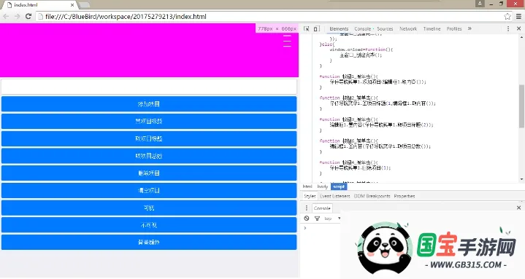Select the html breadcrumb node
This screenshot has width=525, height=279.
click(307, 186)
